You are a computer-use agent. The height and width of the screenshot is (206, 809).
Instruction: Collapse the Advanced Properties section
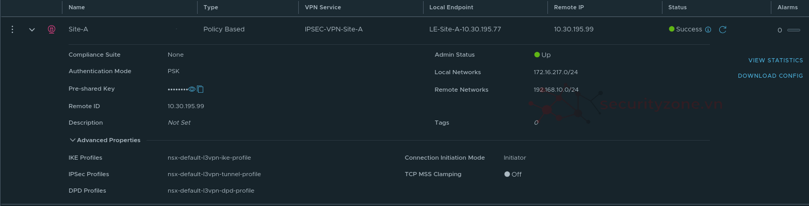(73, 140)
